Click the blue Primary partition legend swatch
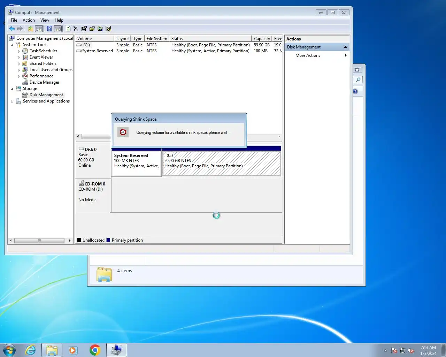Viewport: 446px width, 357px height. coord(108,240)
